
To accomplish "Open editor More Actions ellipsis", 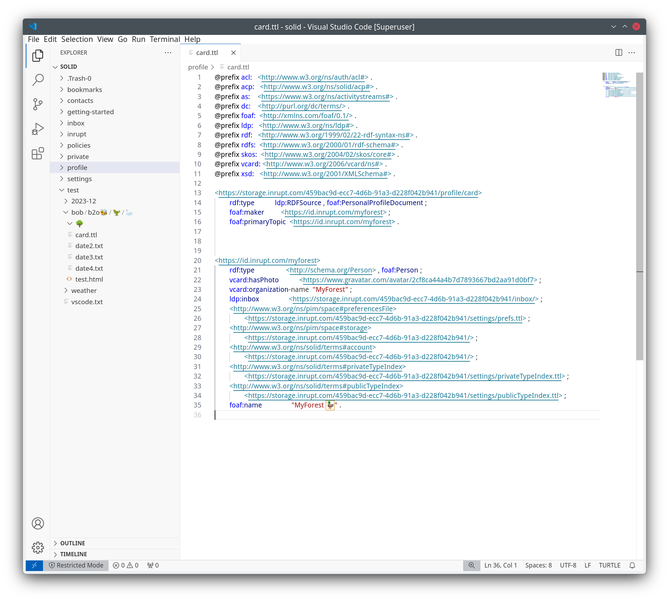I will pos(632,53).
